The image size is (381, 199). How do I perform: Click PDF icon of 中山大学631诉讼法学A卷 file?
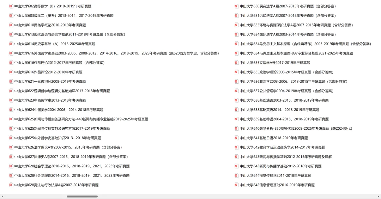[x=236, y=16]
